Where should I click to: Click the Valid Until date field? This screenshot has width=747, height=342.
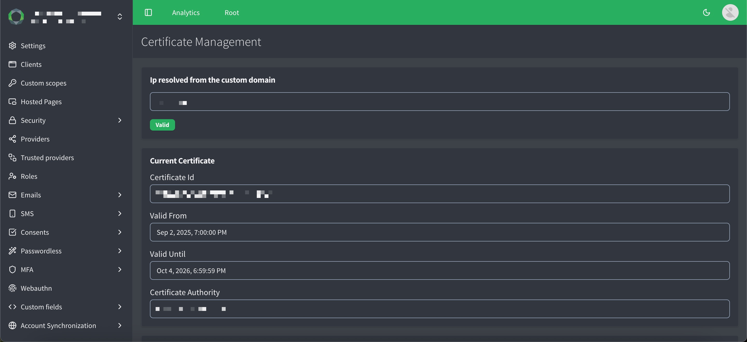click(x=439, y=270)
